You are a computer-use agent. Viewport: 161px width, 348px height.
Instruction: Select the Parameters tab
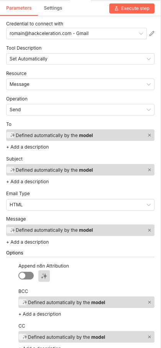pyautogui.click(x=19, y=8)
